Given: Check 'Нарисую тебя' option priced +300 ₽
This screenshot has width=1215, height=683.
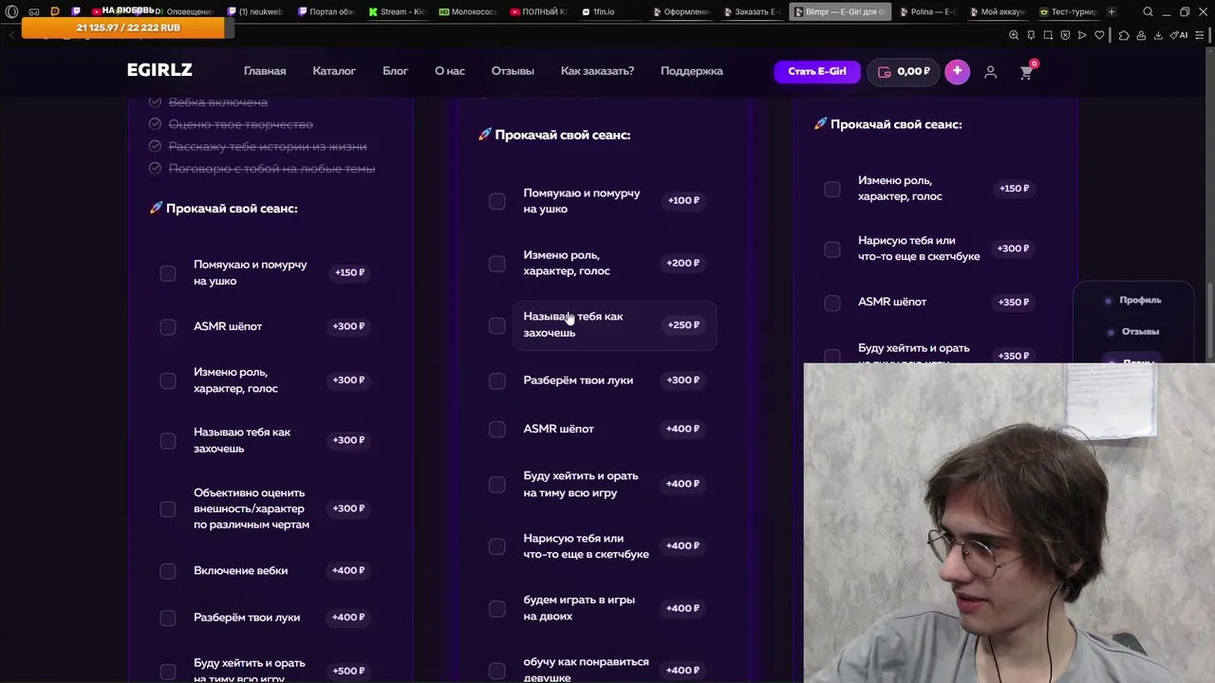Looking at the screenshot, I should [x=832, y=249].
